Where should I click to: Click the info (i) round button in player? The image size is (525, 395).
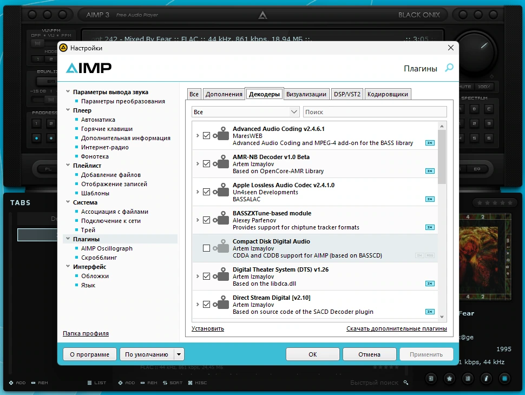[x=486, y=378]
